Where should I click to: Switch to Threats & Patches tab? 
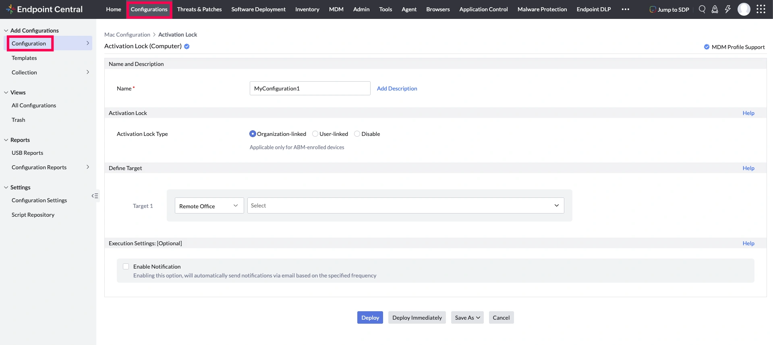[x=199, y=9]
